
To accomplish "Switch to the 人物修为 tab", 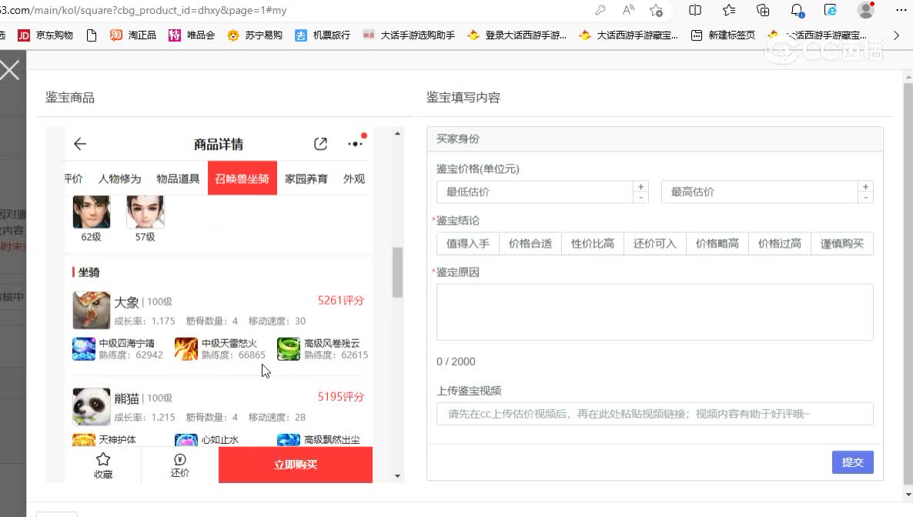I will (x=119, y=178).
